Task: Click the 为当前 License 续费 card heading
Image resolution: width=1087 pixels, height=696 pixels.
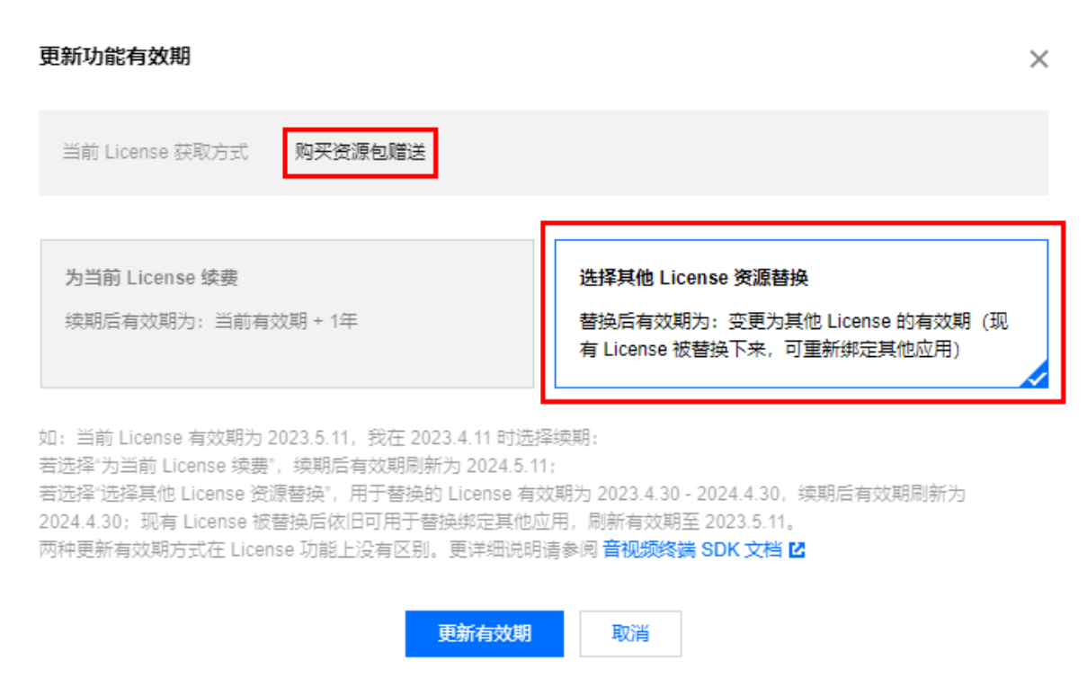Action: pyautogui.click(x=151, y=278)
